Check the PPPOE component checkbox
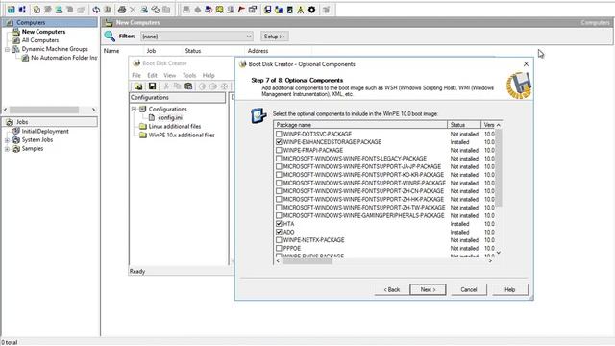 coord(279,248)
